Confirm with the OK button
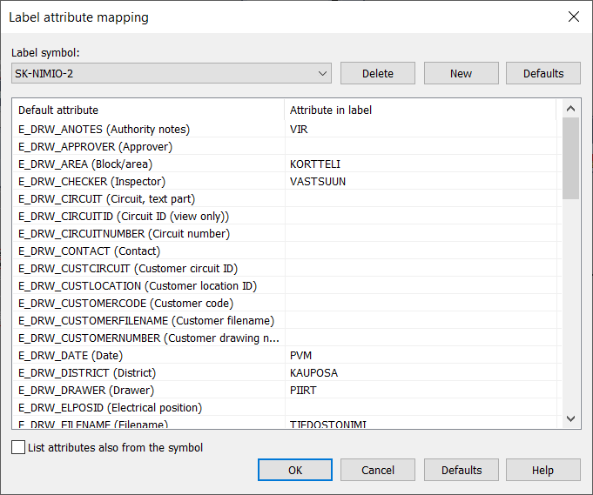Viewport: 593px width, 495px height. click(x=295, y=471)
